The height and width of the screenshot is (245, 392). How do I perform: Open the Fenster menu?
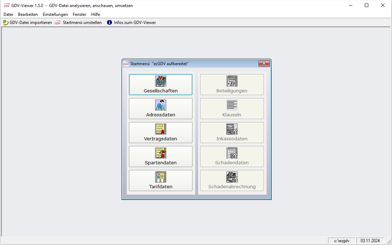(x=79, y=14)
